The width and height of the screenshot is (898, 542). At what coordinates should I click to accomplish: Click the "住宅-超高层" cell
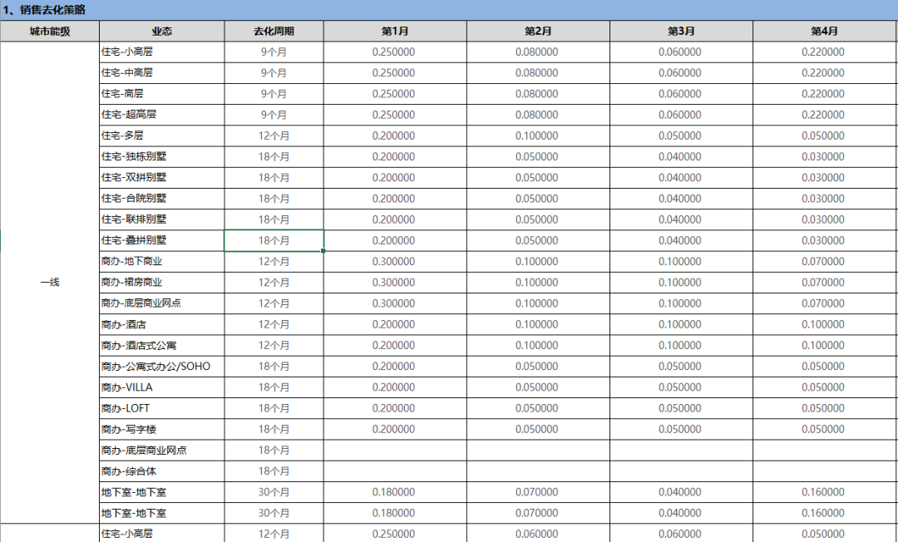click(x=162, y=115)
